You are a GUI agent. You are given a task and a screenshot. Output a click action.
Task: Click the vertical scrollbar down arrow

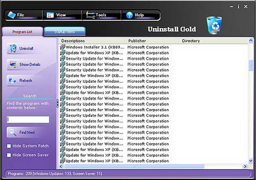pyautogui.click(x=250, y=161)
